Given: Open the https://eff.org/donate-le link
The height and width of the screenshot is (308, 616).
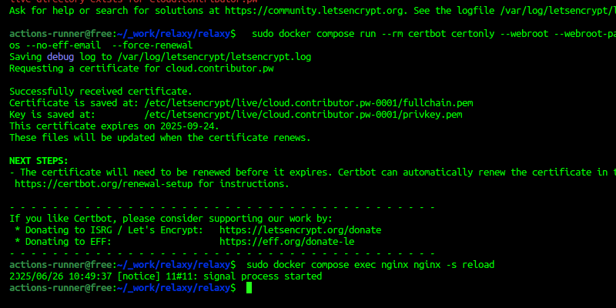Looking at the screenshot, I should tap(286, 242).
